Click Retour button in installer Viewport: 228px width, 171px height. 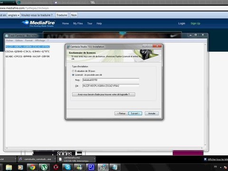[121, 114]
